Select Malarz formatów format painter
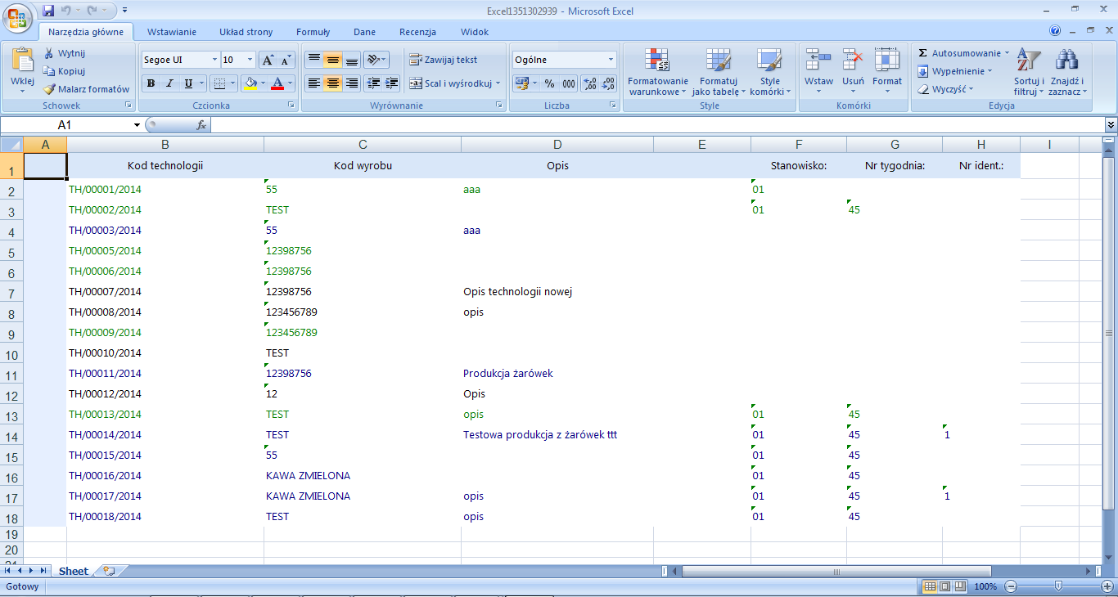1118x597 pixels. click(87, 89)
